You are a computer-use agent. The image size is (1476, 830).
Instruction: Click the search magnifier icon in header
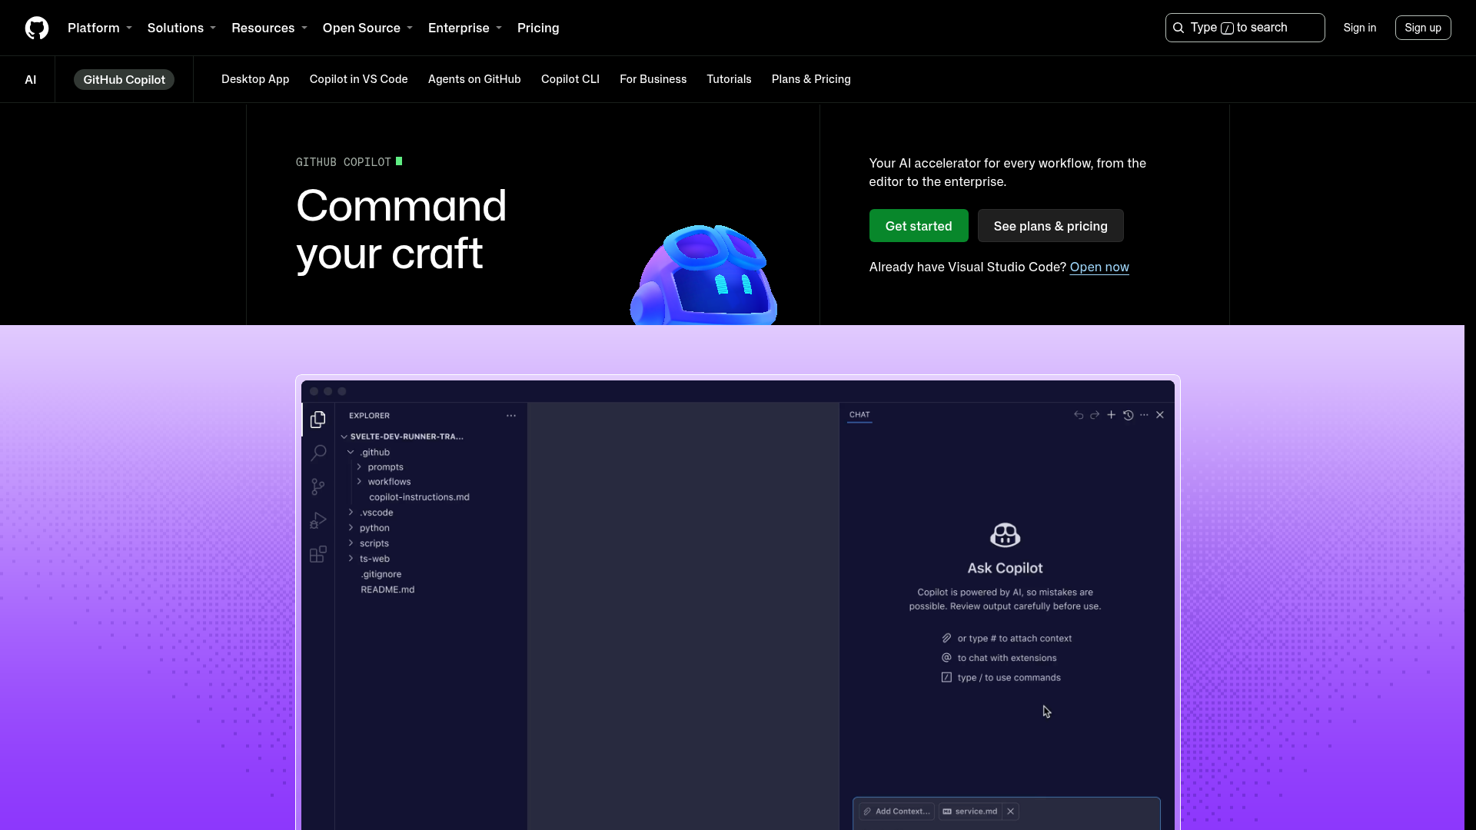(1178, 28)
